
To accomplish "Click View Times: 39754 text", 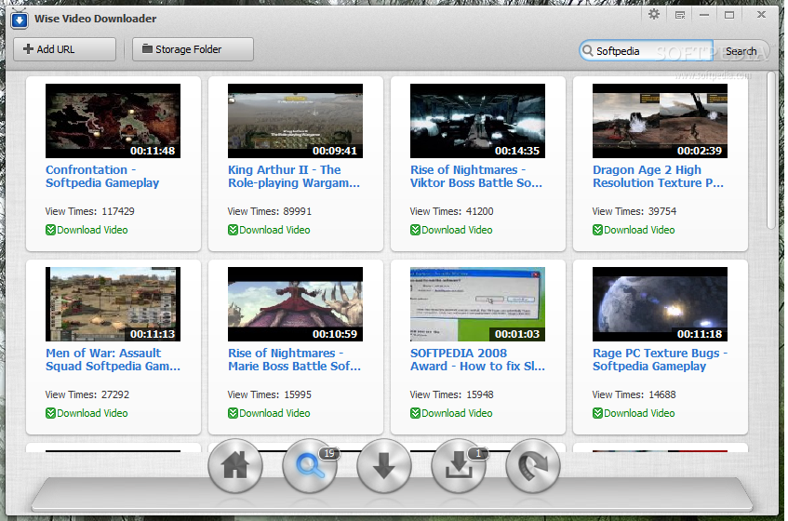I will tap(634, 211).
